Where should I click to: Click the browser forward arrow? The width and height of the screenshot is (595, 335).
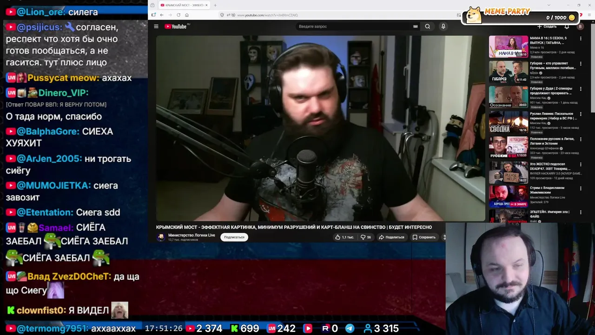pyautogui.click(x=170, y=15)
